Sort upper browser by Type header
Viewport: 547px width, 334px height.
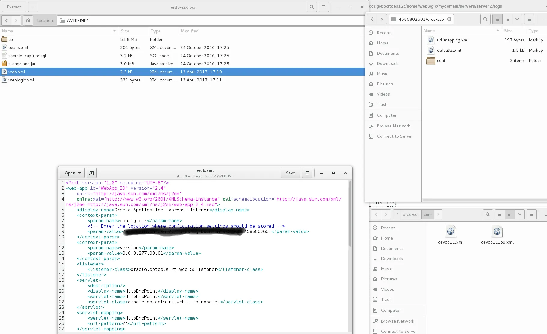click(537, 31)
